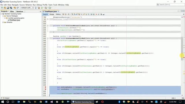This screenshot has height=104, width=185.
Task: Switch to the Services tab
Action: pyautogui.click(x=20, y=12)
